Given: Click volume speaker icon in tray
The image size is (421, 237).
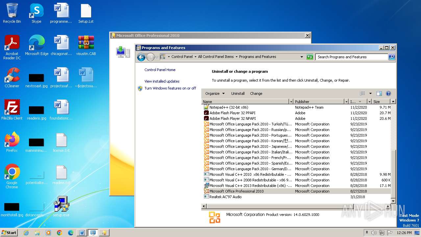Looking at the screenshot, I should (374, 233).
